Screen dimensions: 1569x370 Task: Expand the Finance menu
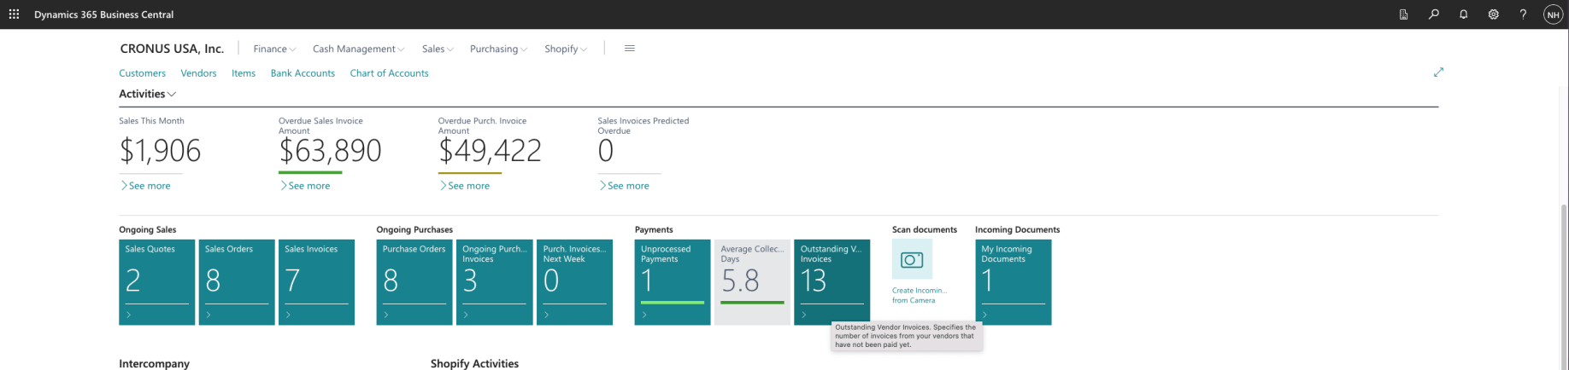[x=274, y=49]
